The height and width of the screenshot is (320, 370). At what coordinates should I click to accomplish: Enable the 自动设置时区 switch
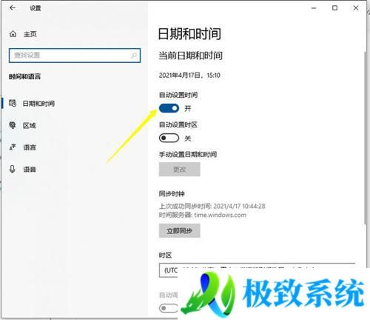click(169, 138)
